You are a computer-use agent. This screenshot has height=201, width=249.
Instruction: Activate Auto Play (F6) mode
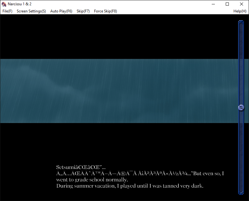point(61,11)
